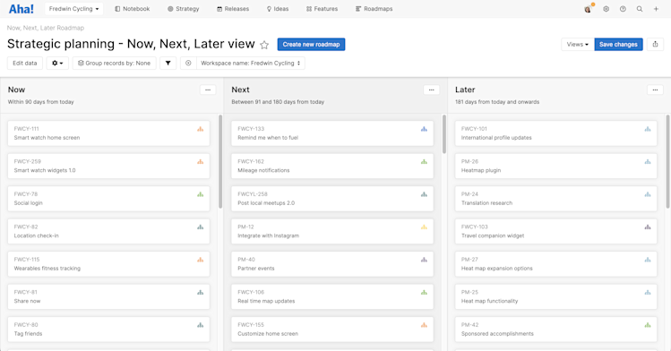
Task: Click feature icon on Heatmap plugin card
Action: pyautogui.click(x=648, y=161)
